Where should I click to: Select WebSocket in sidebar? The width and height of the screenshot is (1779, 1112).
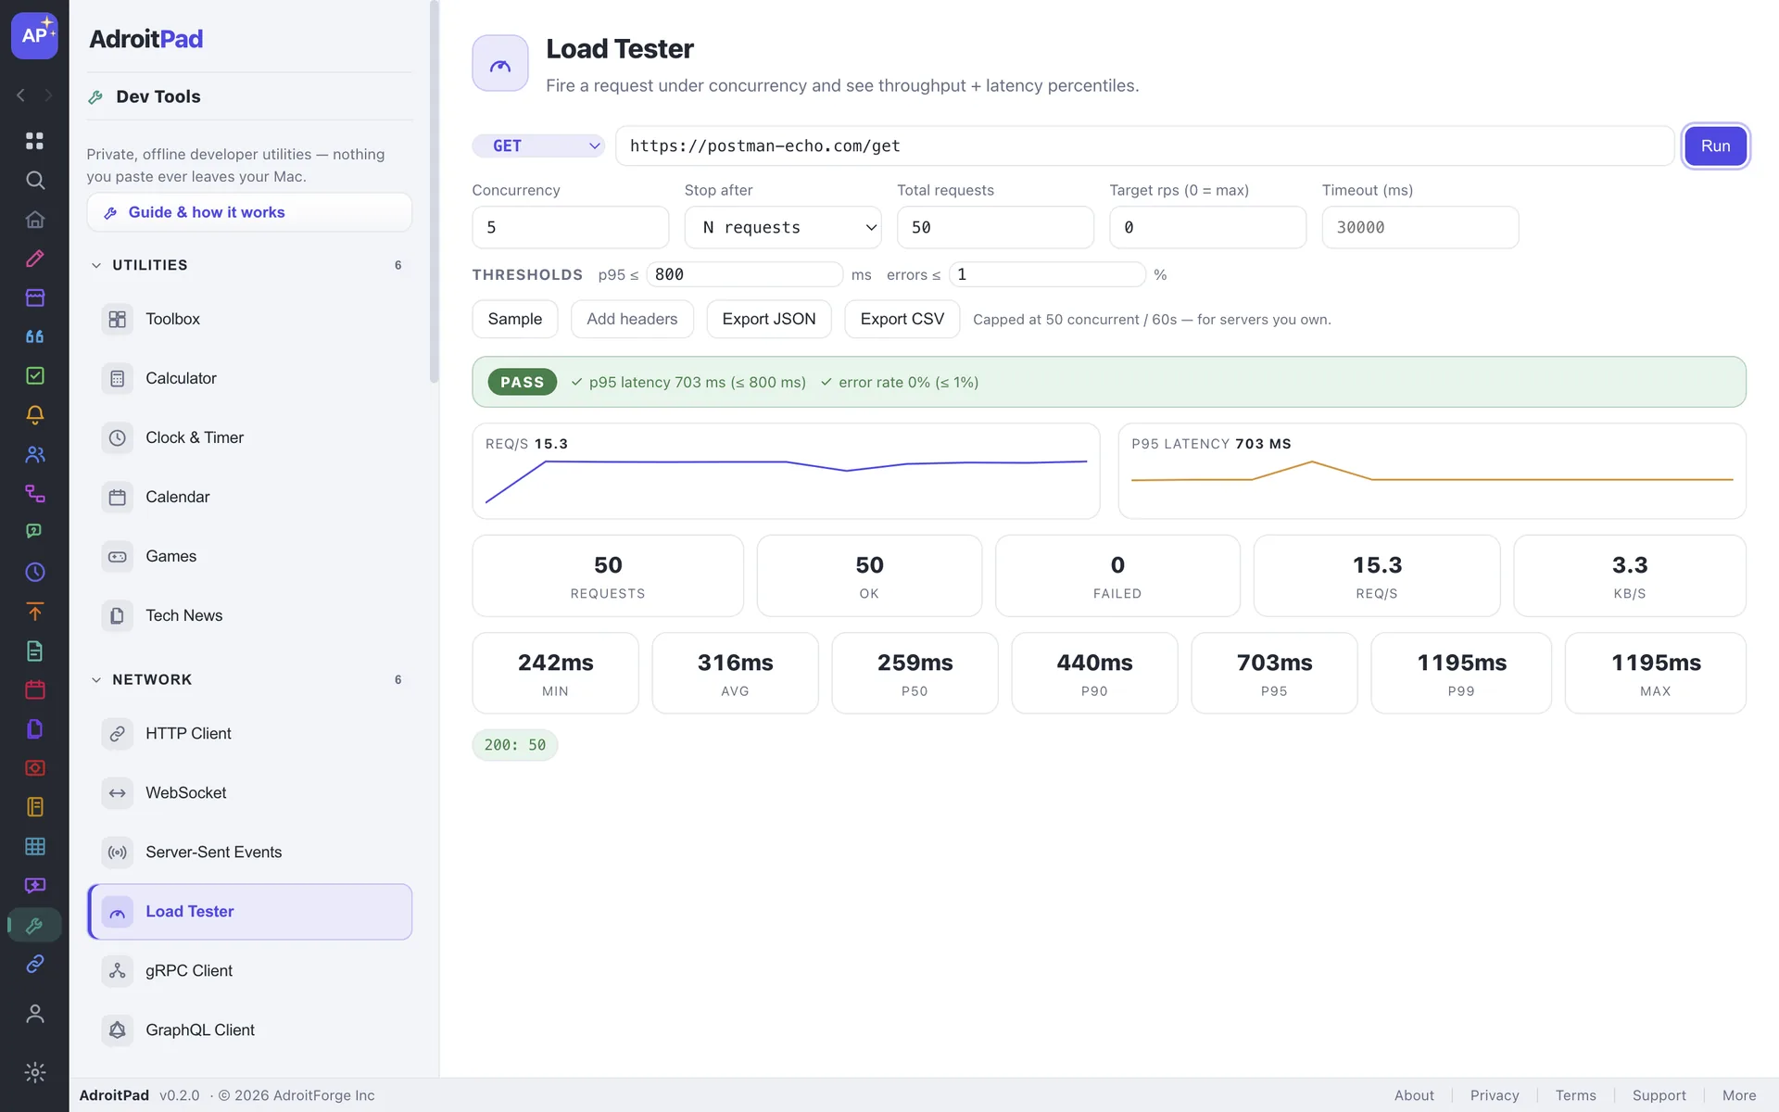[x=250, y=792]
